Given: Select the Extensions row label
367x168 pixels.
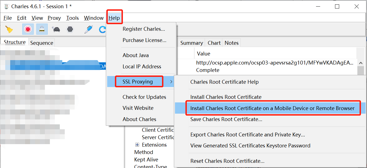Looking at the screenshot, I should tap(154, 145).
